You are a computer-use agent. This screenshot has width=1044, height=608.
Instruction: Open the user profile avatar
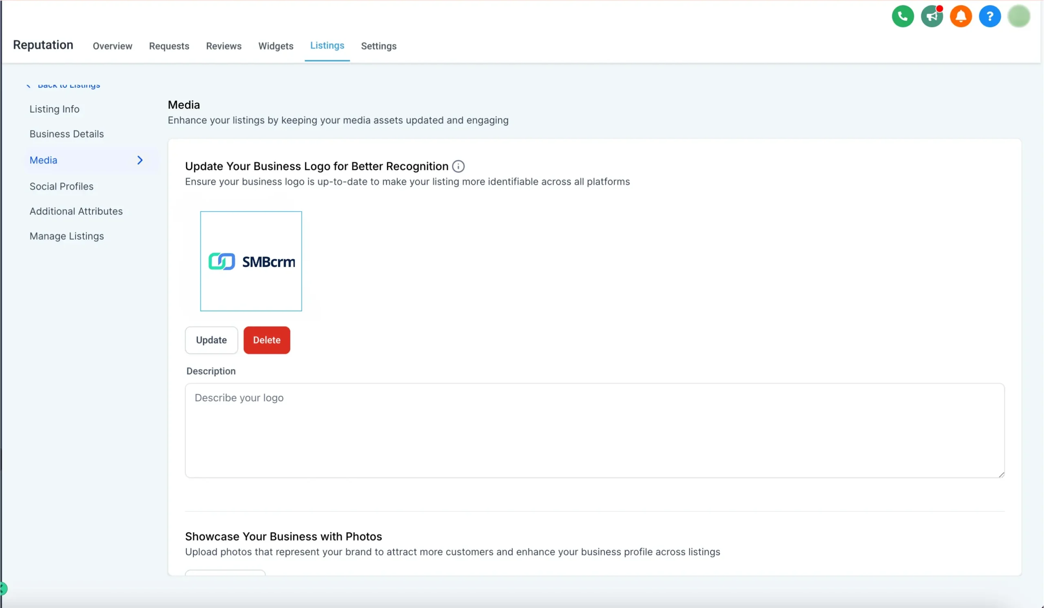1019,17
